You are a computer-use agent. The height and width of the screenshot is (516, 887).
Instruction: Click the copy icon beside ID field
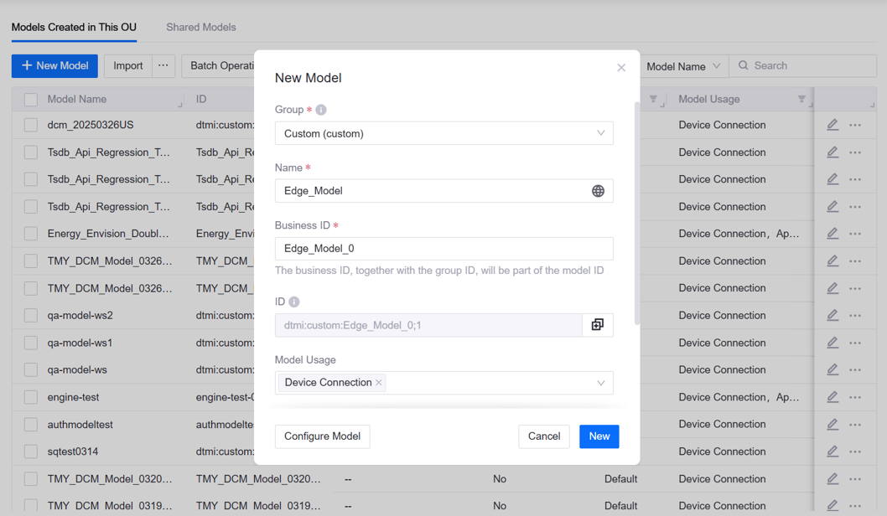click(x=597, y=325)
